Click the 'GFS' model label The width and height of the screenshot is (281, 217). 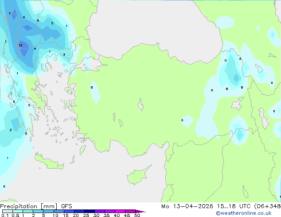pyautogui.click(x=66, y=206)
